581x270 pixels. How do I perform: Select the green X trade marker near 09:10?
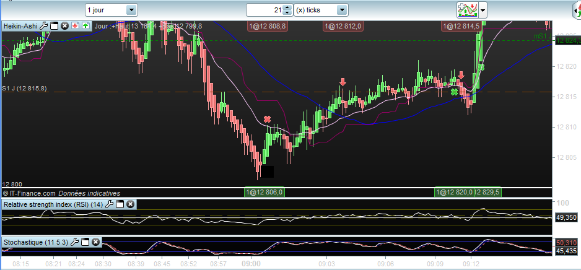click(x=454, y=92)
